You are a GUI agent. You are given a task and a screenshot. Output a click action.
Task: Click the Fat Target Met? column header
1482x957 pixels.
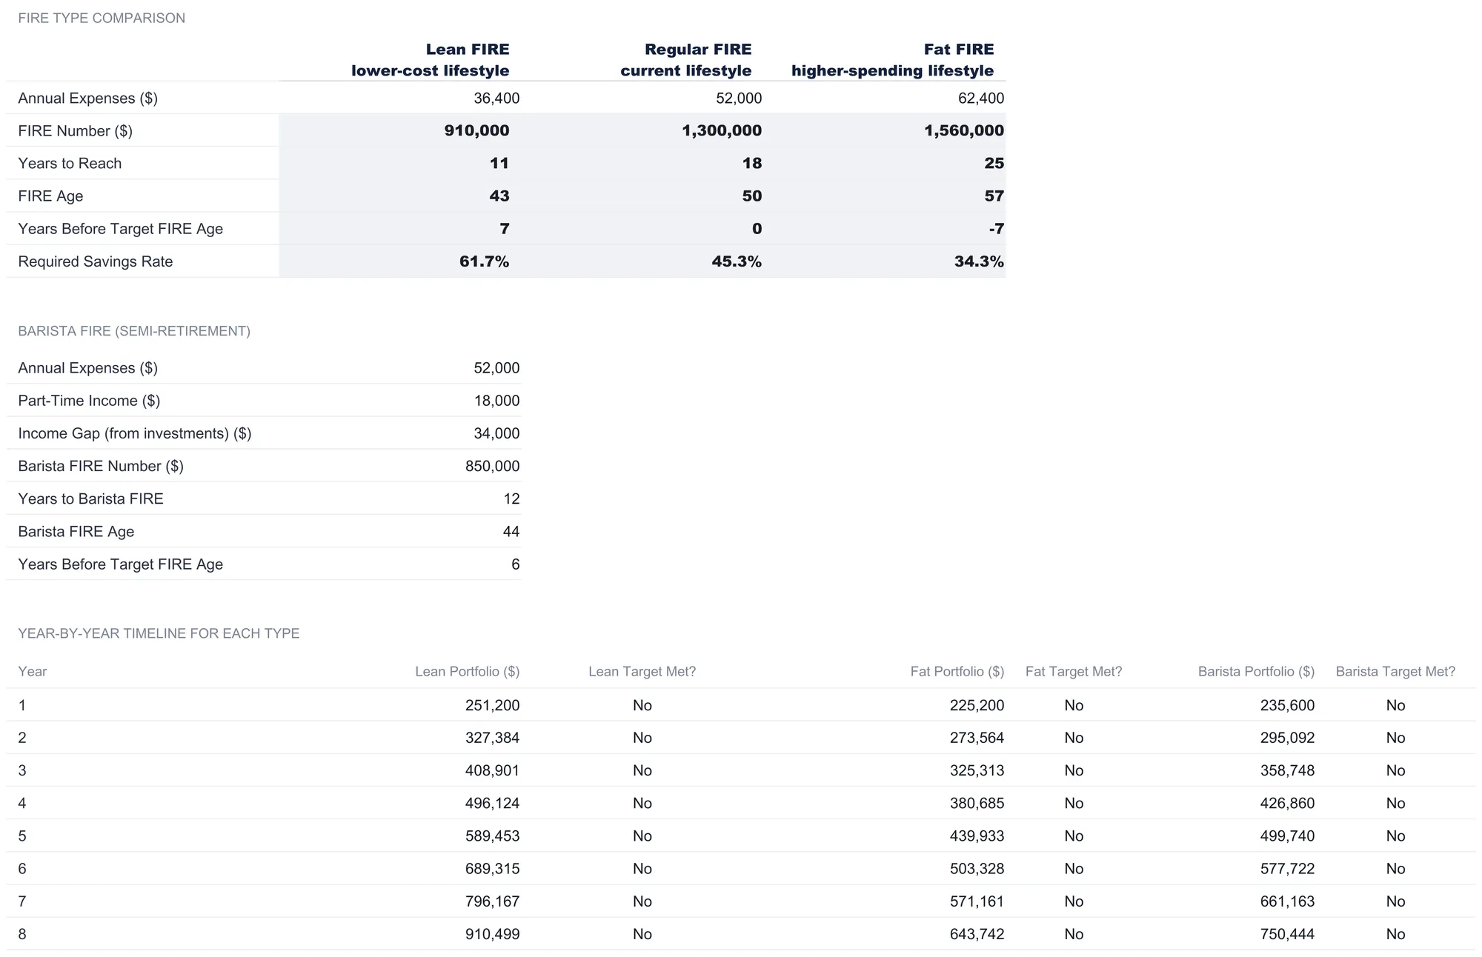[1074, 672]
